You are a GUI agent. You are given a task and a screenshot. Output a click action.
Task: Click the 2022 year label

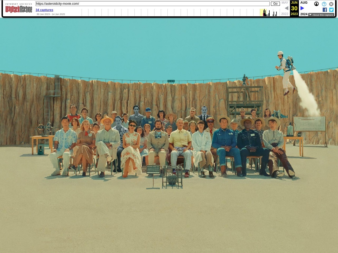click(x=285, y=14)
